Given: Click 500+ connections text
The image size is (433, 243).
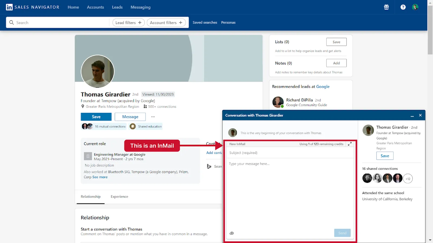Looking at the screenshot, I should click(162, 107).
